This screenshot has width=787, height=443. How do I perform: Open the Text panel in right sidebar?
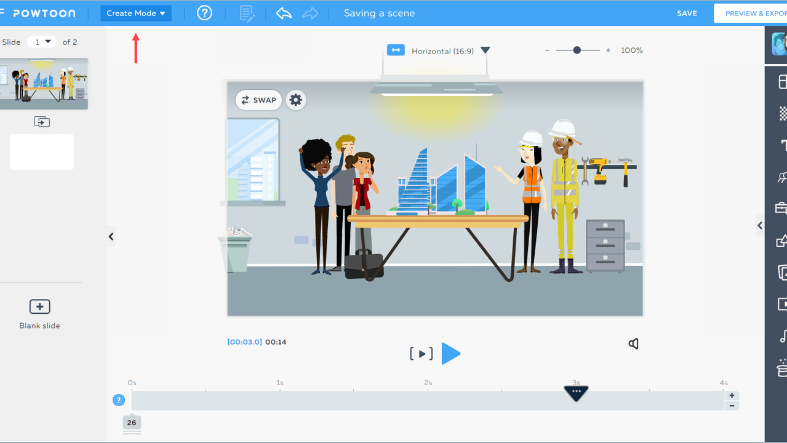pyautogui.click(x=783, y=145)
